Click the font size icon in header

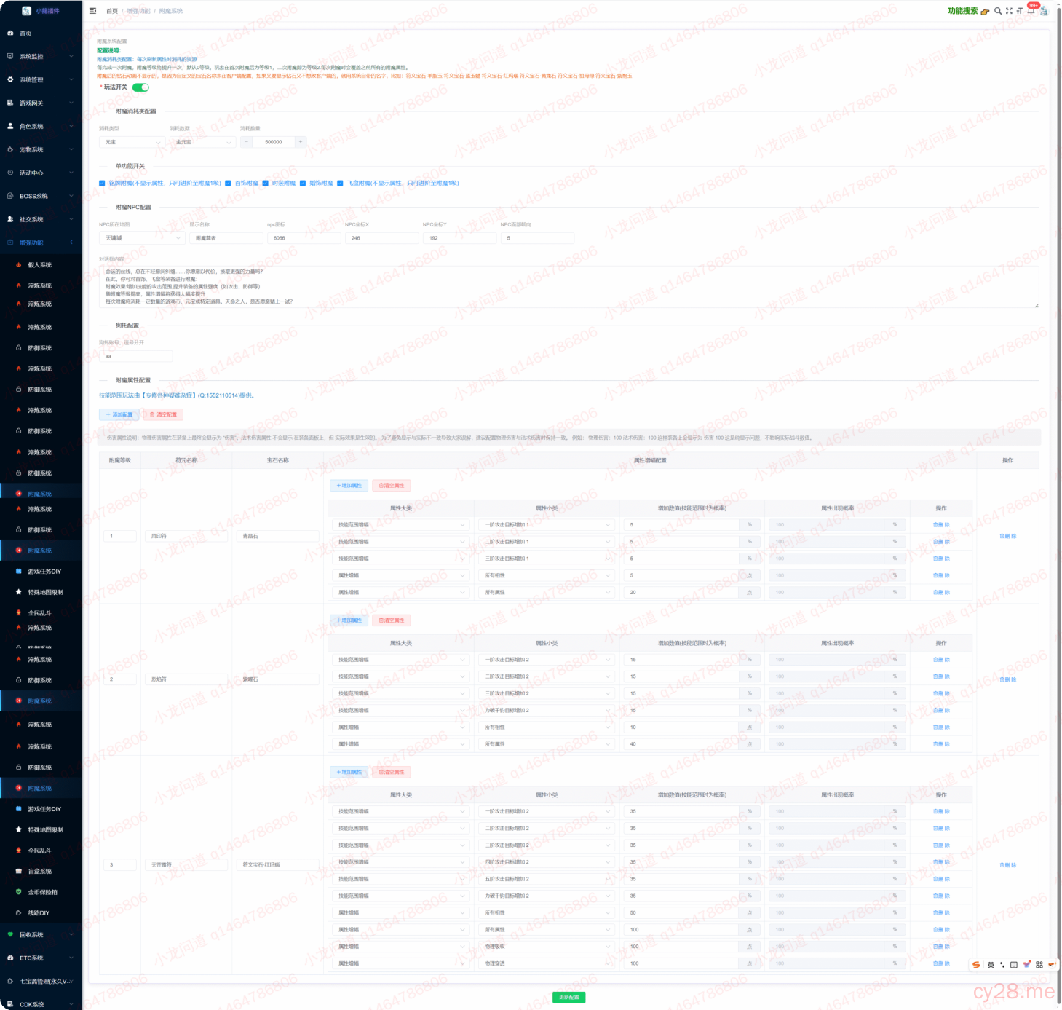click(x=1020, y=11)
